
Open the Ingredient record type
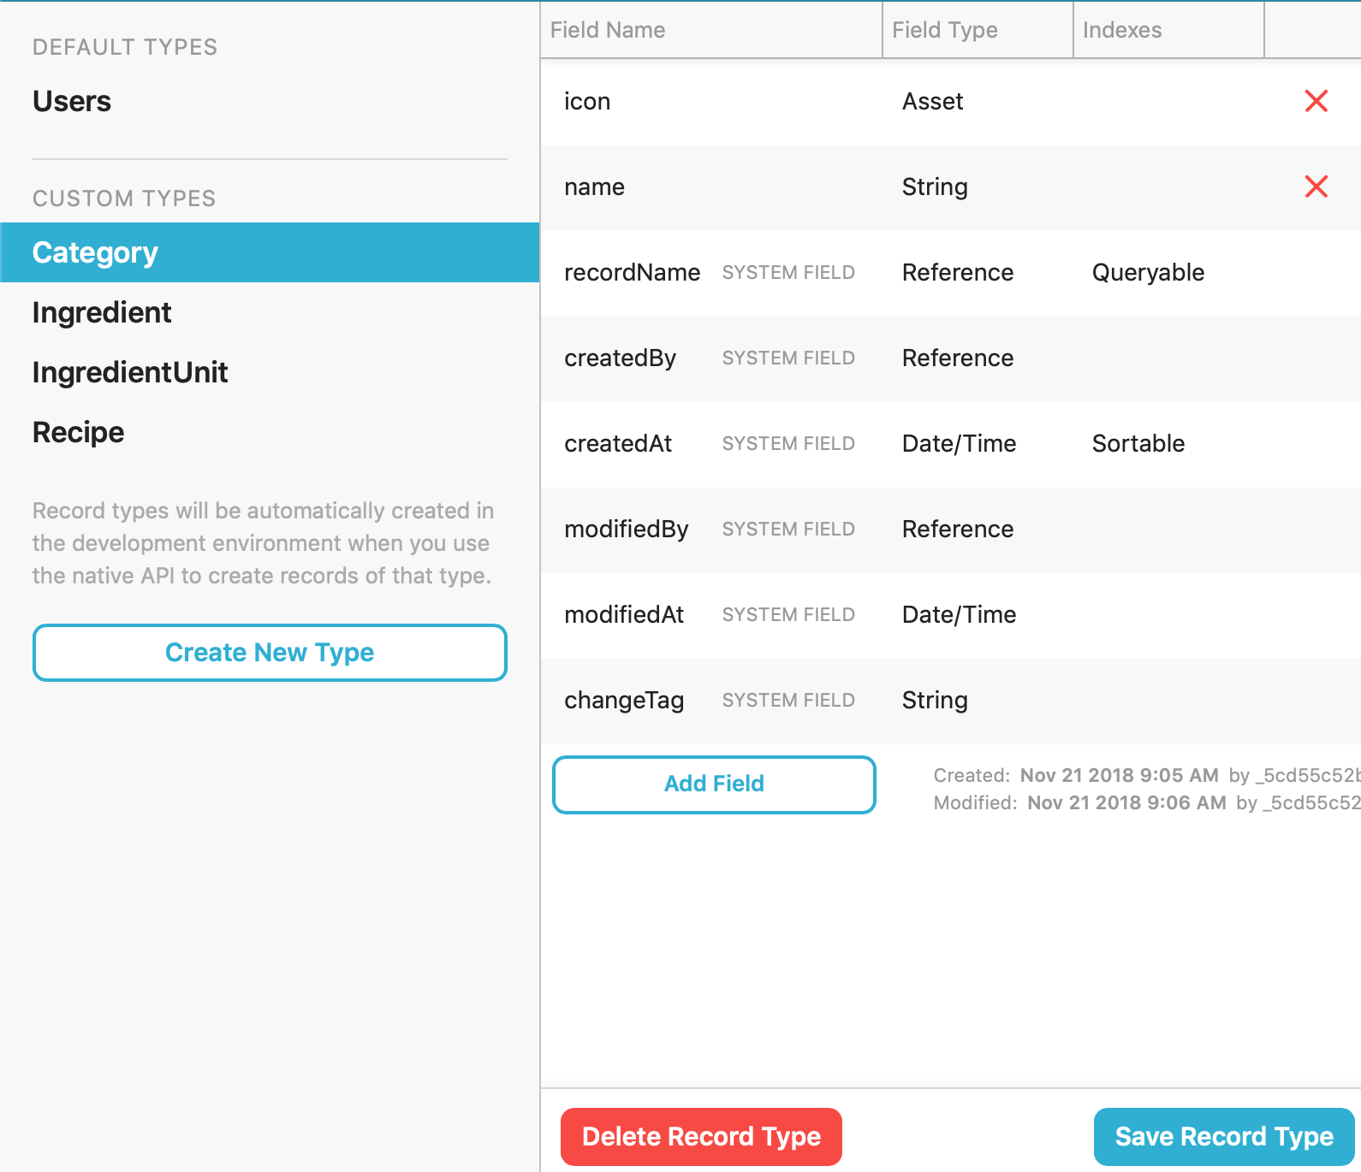coord(102,312)
